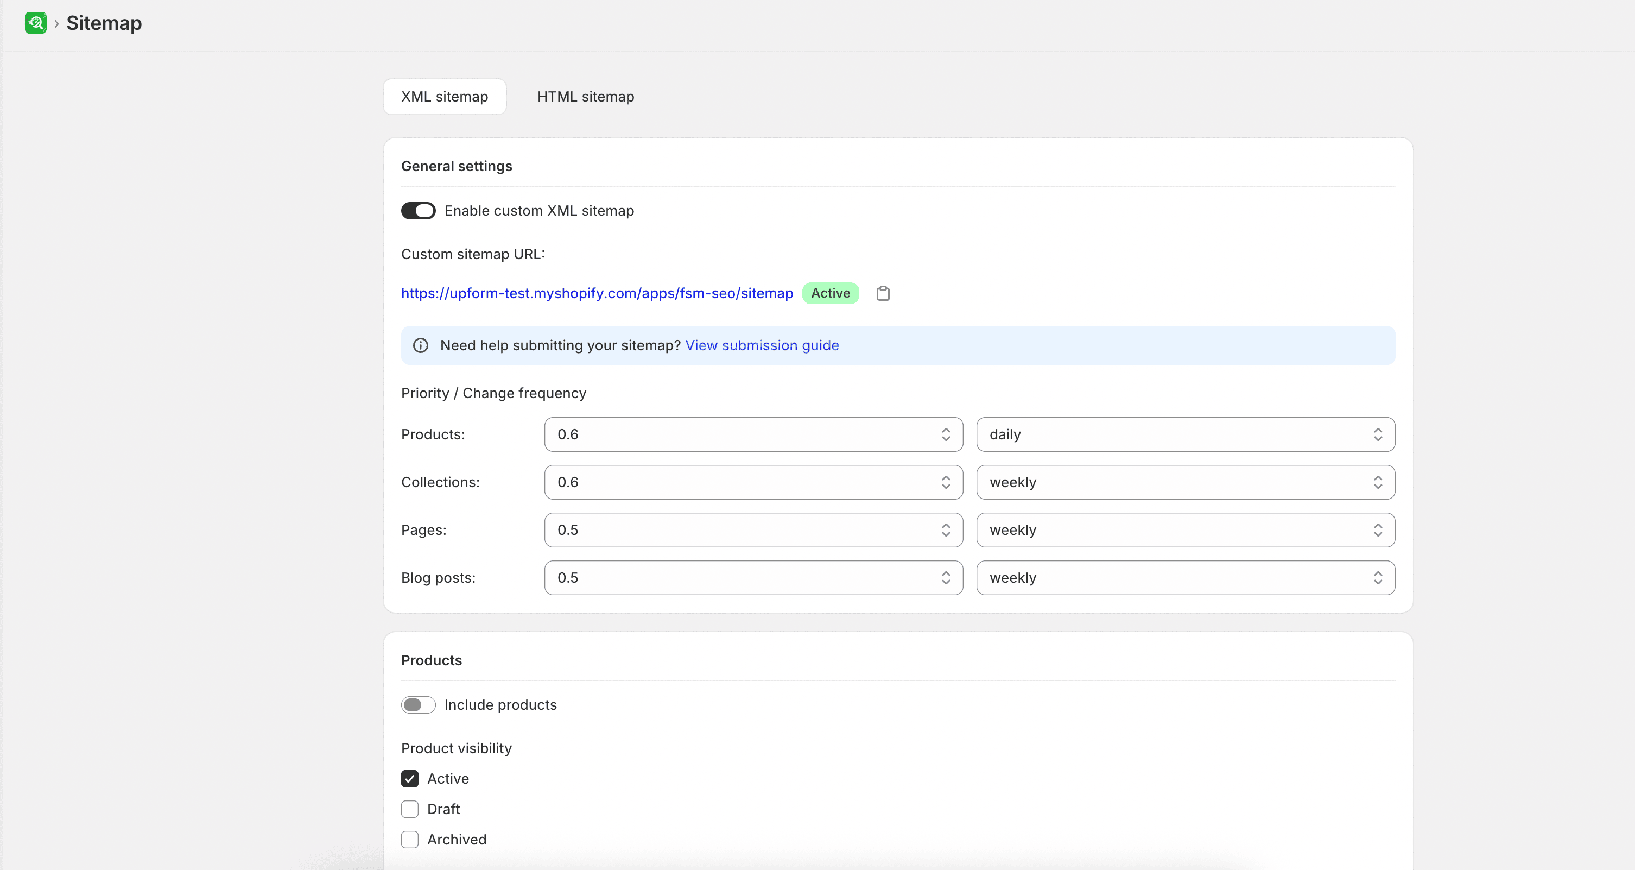Uncheck the Active product visibility checkbox
1635x870 pixels.
(410, 779)
